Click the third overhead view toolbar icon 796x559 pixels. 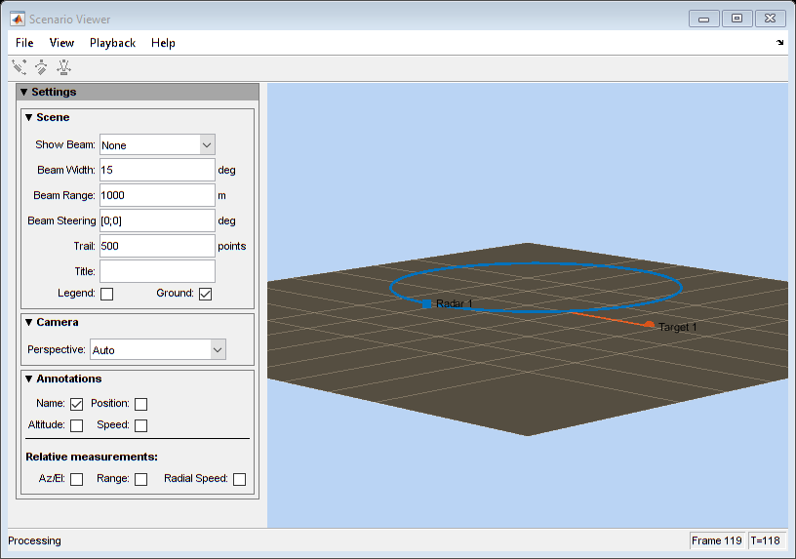point(63,67)
